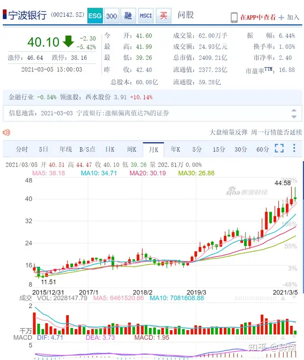Click the red 买 buy badge

[x=163, y=16]
